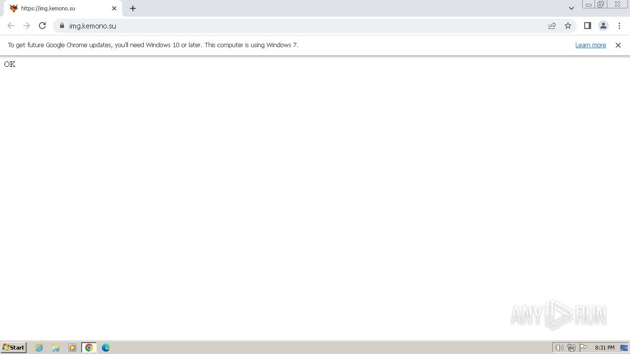630x354 pixels.
Task: Open the volume speaker tray icon
Action: pyautogui.click(x=560, y=348)
